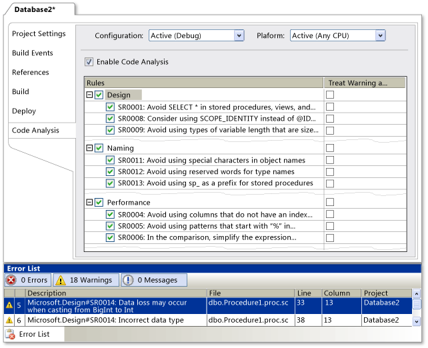Click the red Errors filter icon
The height and width of the screenshot is (348, 428).
11,280
